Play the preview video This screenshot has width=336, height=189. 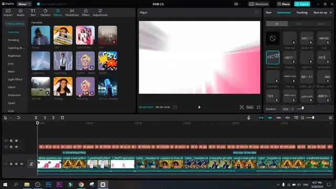pyautogui.click(x=199, y=107)
